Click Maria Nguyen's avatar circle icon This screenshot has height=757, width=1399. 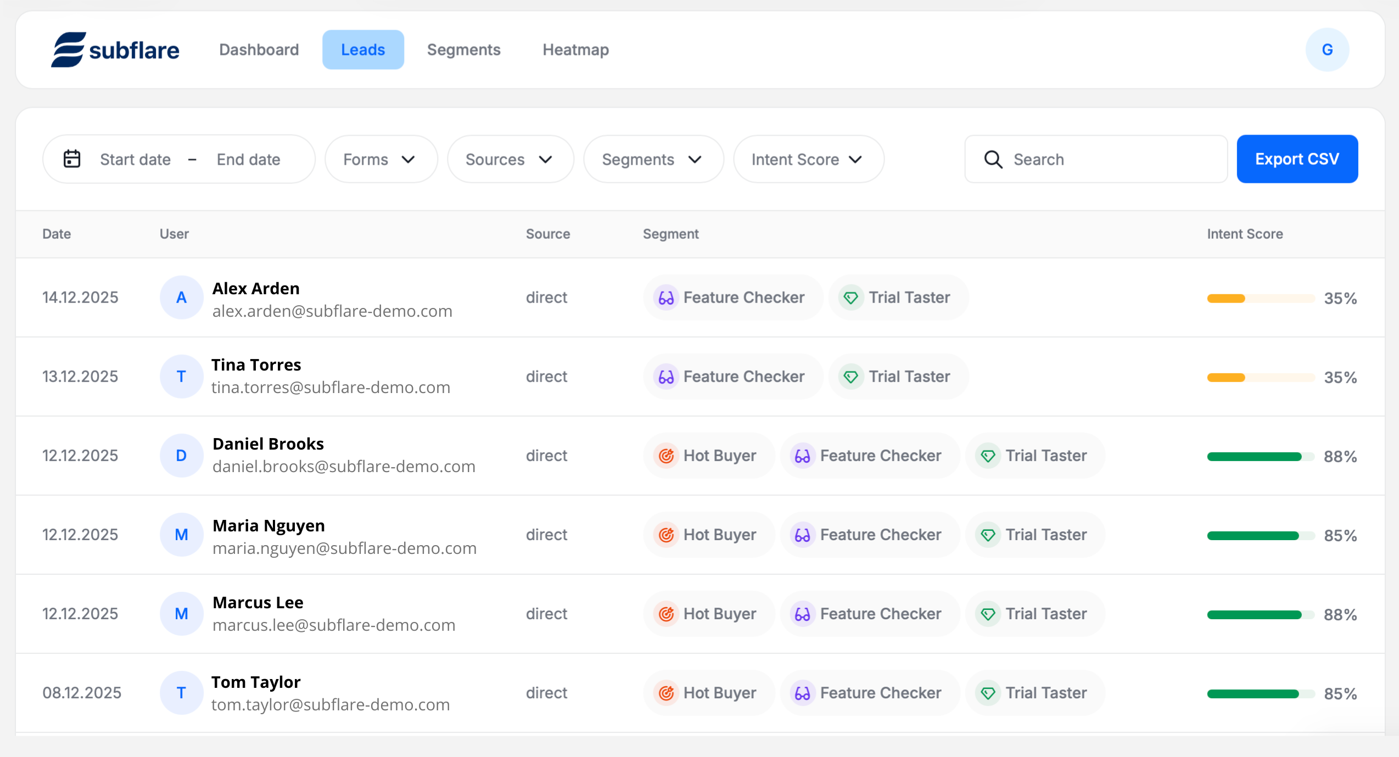(x=181, y=535)
